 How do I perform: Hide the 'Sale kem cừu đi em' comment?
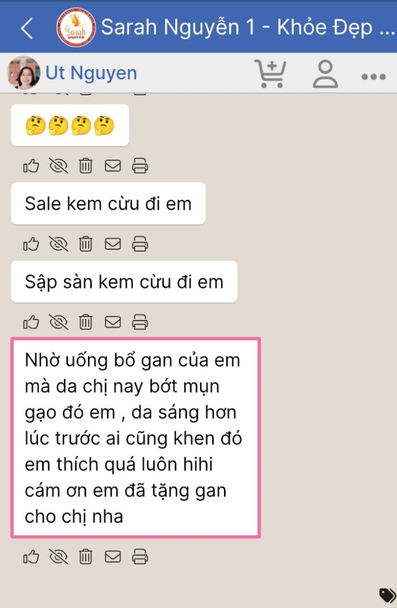59,244
